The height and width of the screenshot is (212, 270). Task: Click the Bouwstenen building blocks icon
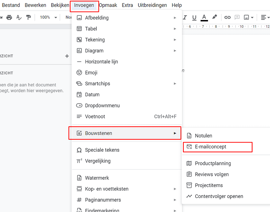(x=79, y=133)
